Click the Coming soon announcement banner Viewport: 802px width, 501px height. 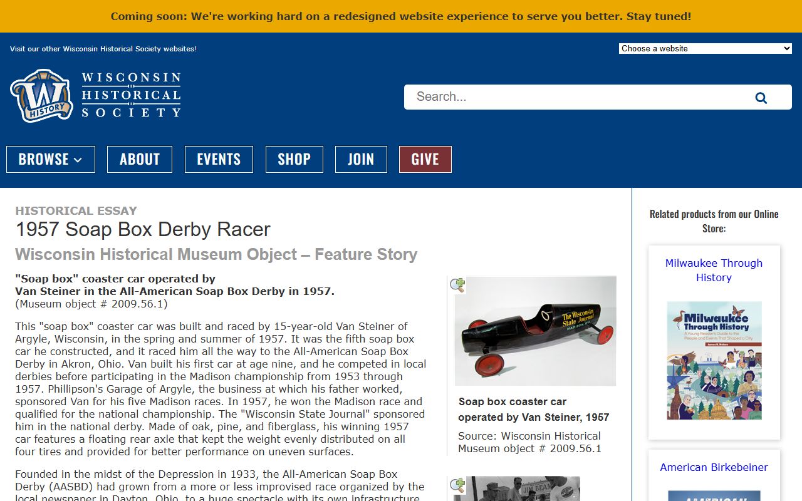401,16
